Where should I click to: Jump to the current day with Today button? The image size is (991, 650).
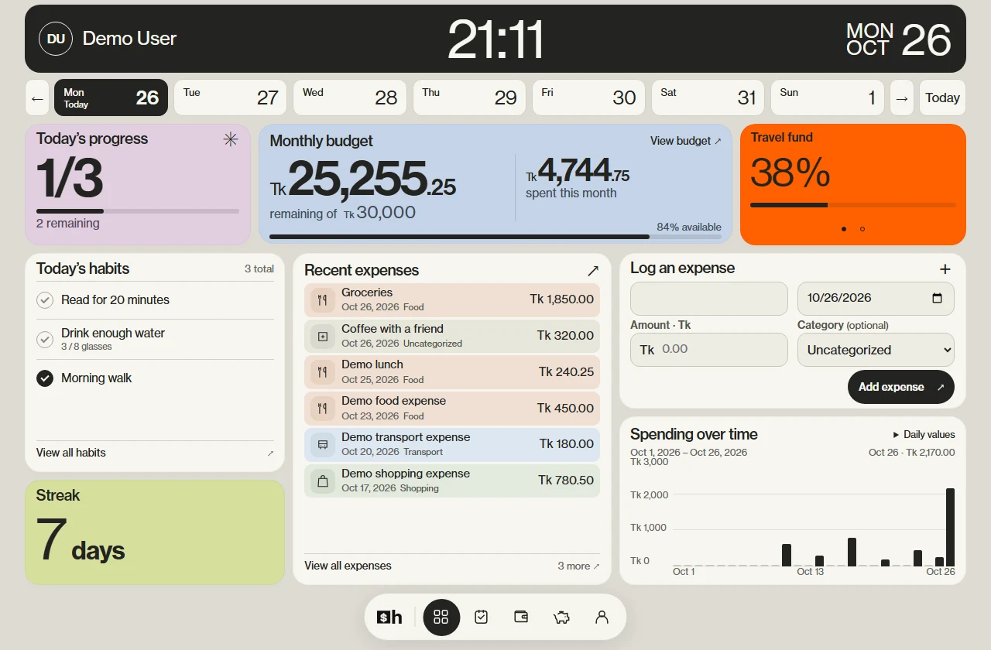(942, 97)
